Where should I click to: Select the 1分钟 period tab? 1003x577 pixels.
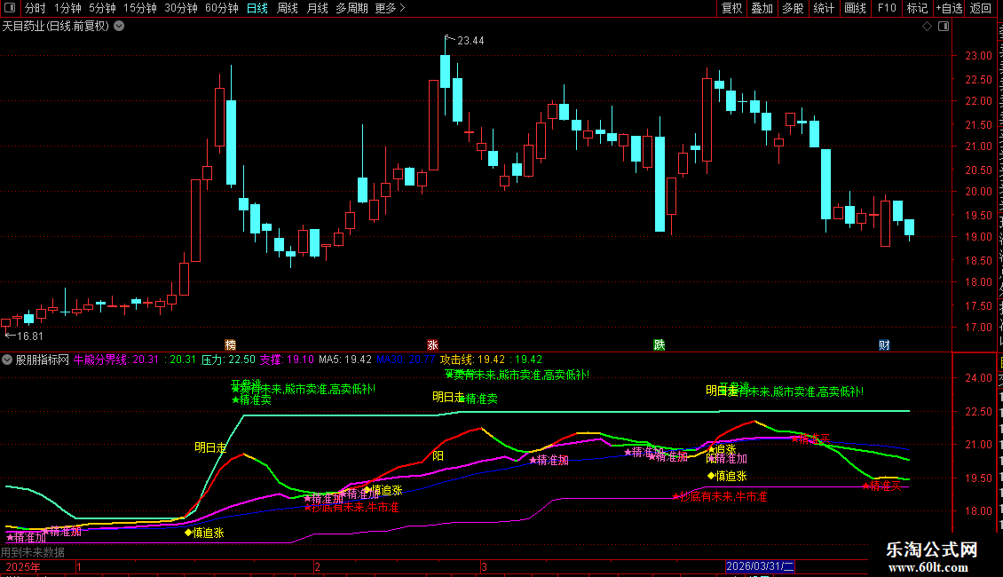pyautogui.click(x=67, y=8)
